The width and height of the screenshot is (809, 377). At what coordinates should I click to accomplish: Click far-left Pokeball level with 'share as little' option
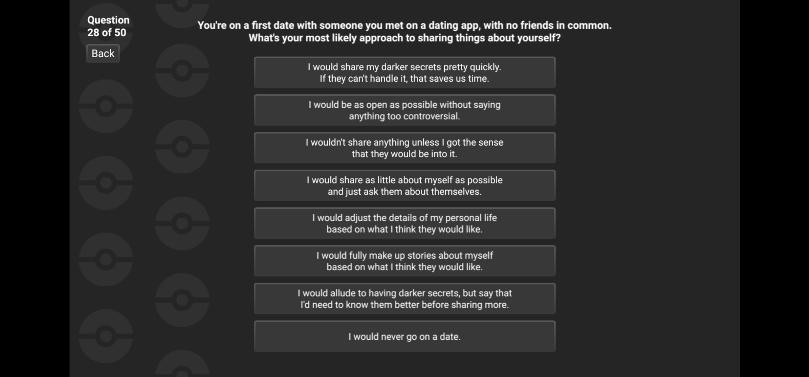pyautogui.click(x=105, y=183)
